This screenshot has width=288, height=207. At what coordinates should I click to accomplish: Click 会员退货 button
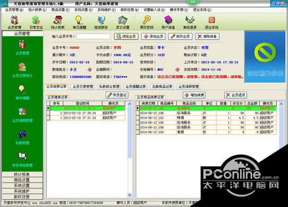point(236,95)
